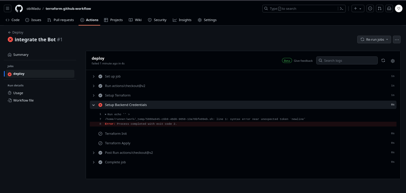Viewport: 406px width, 193px height.
Task: Click skipped icon beside Terraform Init
Action: pyautogui.click(x=100, y=134)
